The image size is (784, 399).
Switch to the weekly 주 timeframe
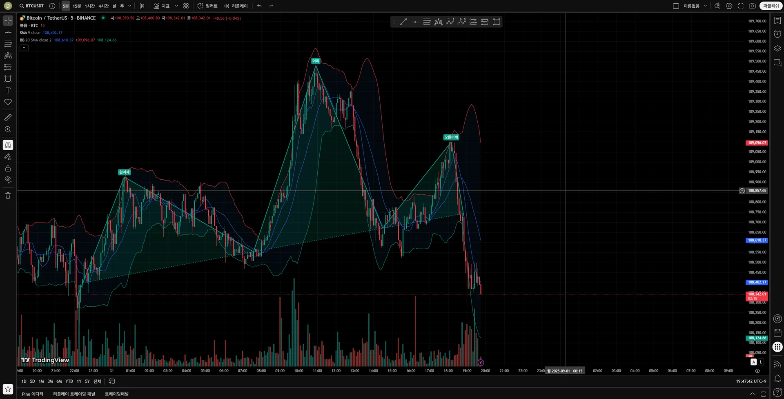pos(122,6)
